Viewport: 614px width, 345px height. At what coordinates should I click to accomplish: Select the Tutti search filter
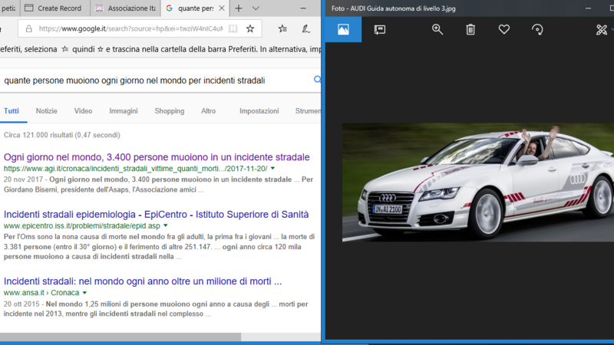pyautogui.click(x=12, y=111)
